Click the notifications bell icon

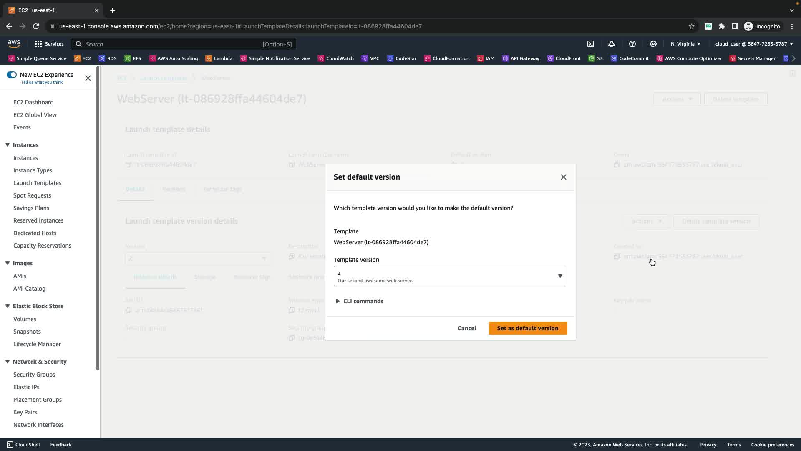[x=612, y=44]
